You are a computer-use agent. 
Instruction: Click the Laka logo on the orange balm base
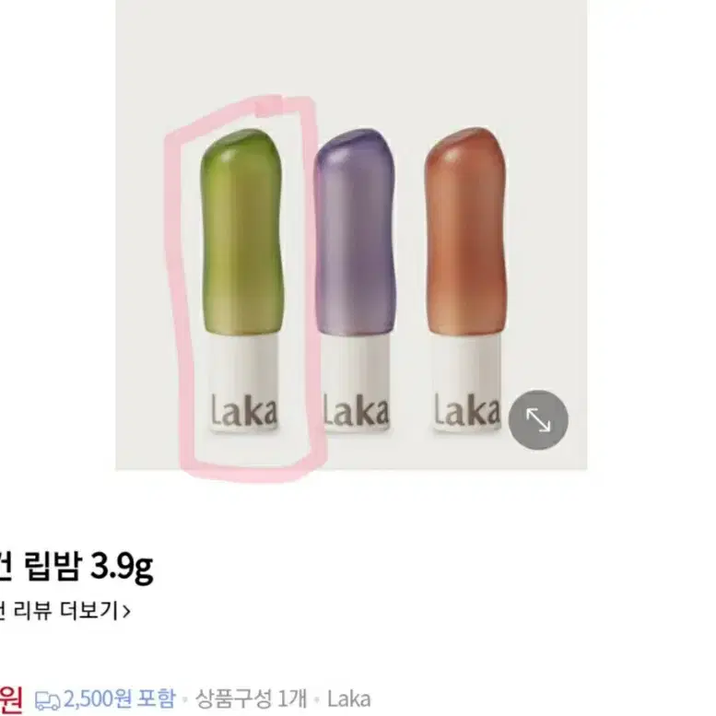tap(466, 409)
